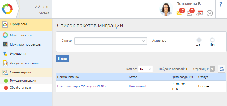This screenshot has width=227, height=106.
Task: Click Документирование document icon
Action: (x=5, y=63)
